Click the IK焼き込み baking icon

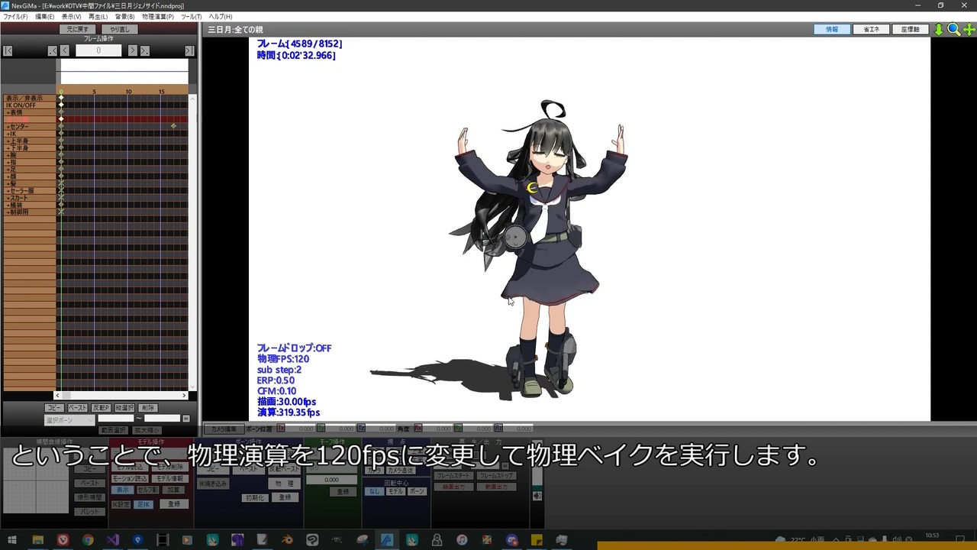point(214,483)
